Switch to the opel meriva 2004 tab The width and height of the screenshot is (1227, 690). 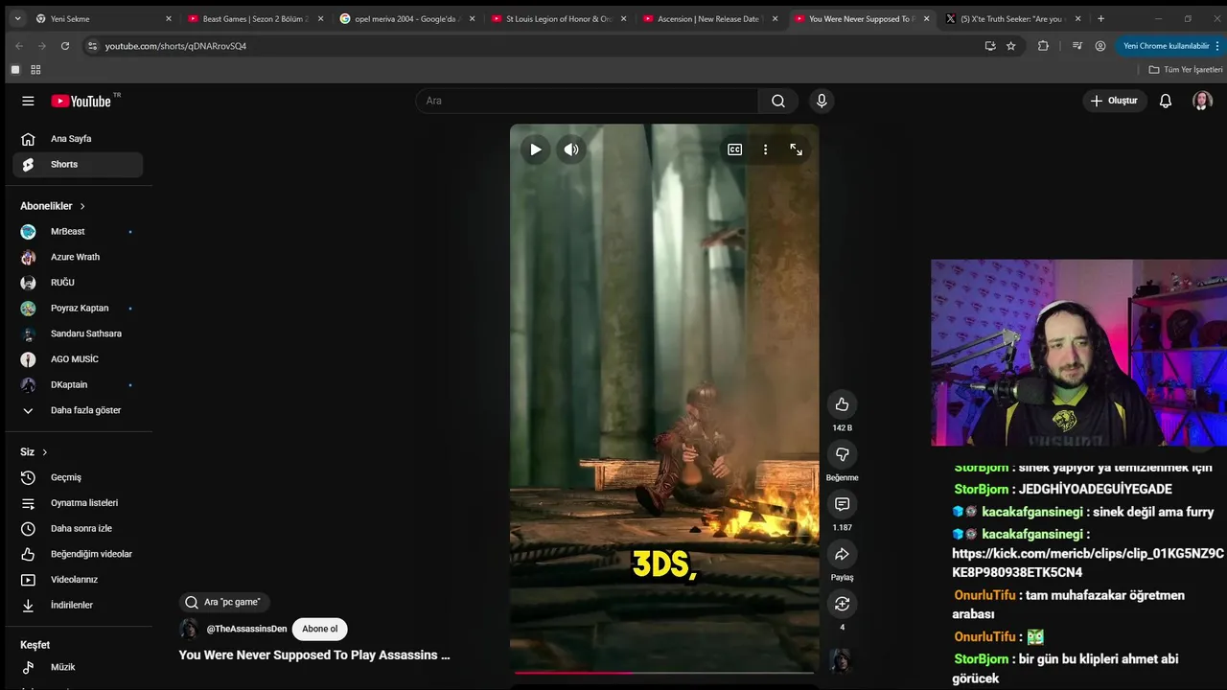[x=406, y=19]
